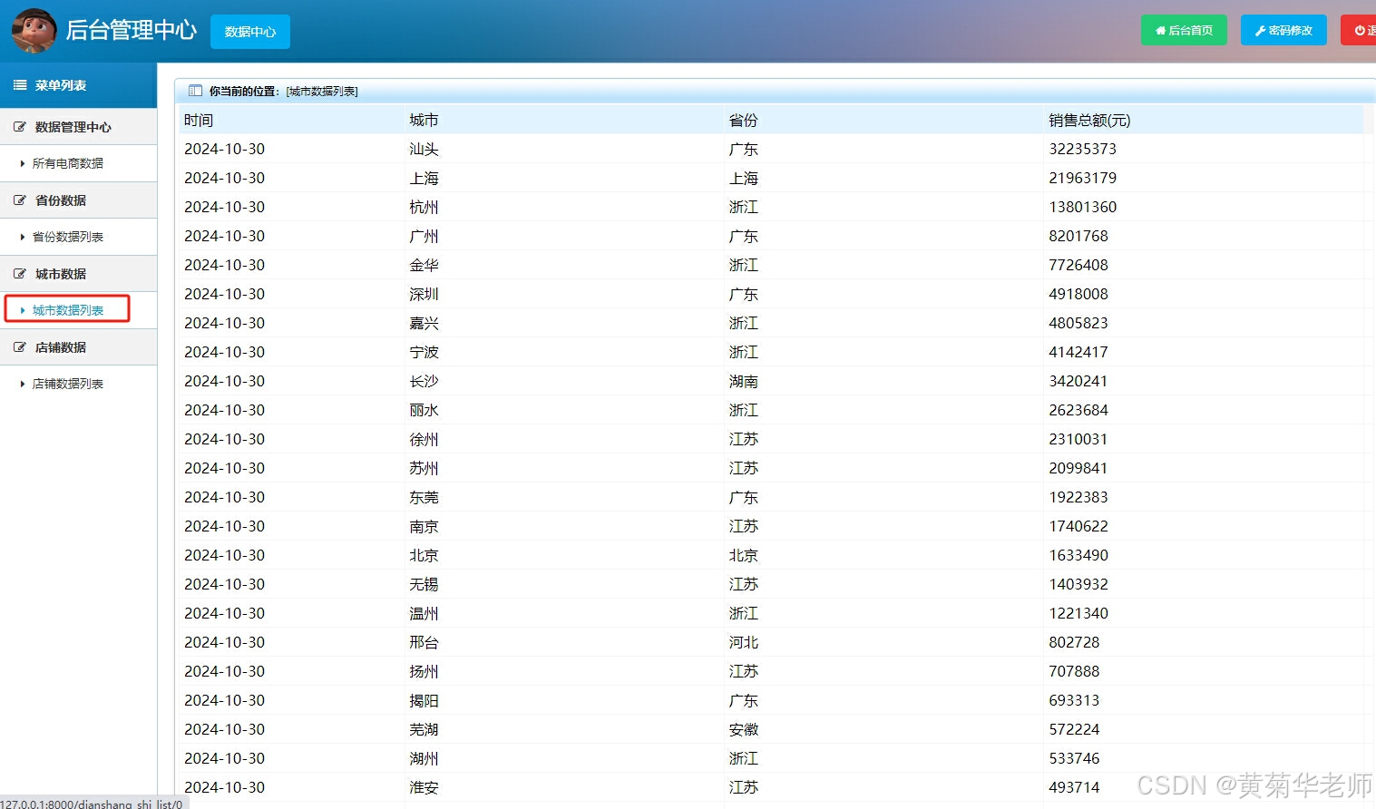The width and height of the screenshot is (1376, 809).
Task: Select sales value 4918008
Action: point(1078,294)
